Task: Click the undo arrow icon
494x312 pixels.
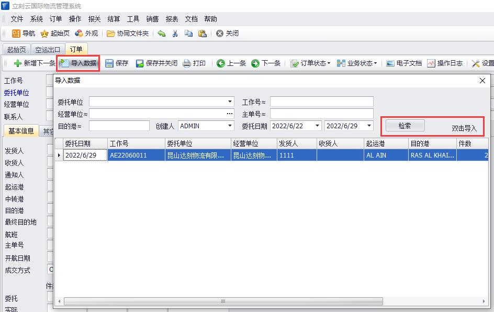Action: click(162, 34)
